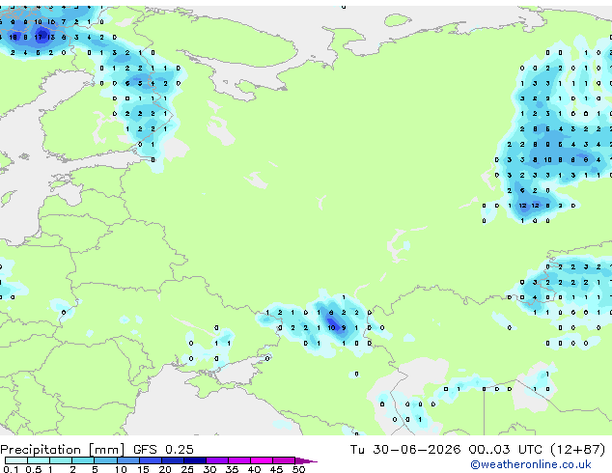Click the legend label "35"
The width and height of the screenshot is (612, 473).
click(x=232, y=469)
